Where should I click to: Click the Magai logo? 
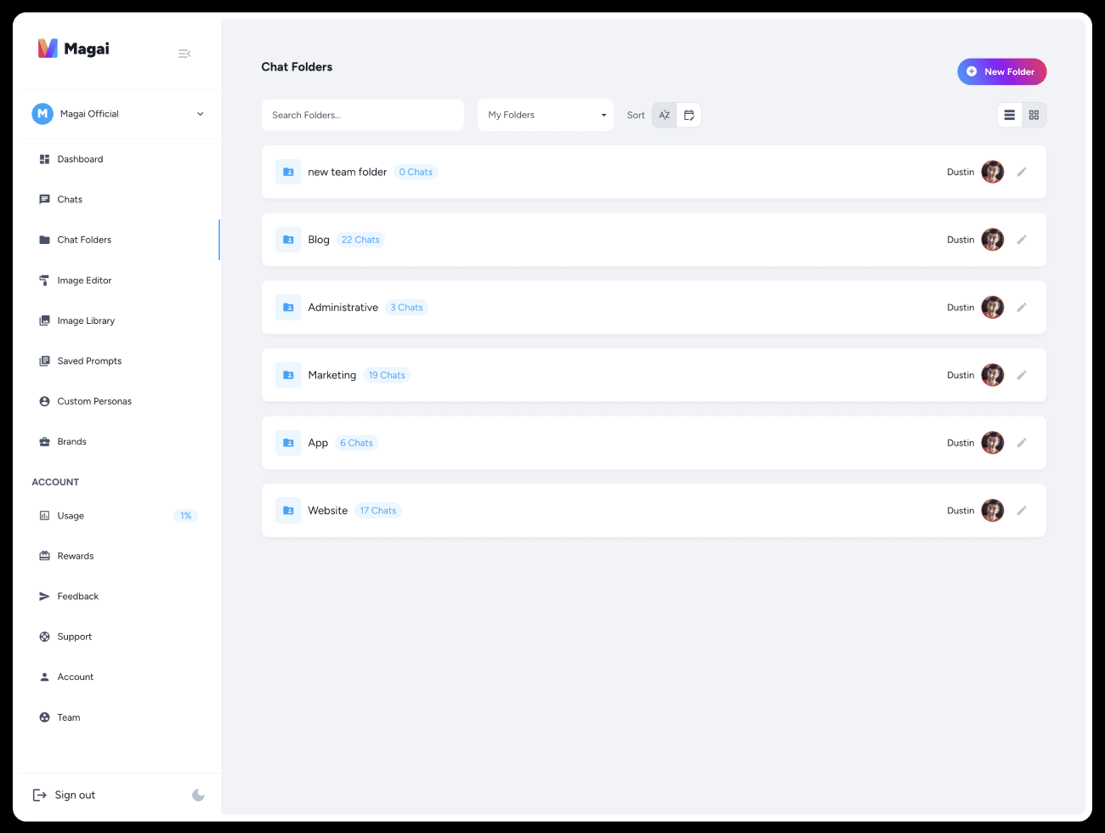[74, 48]
